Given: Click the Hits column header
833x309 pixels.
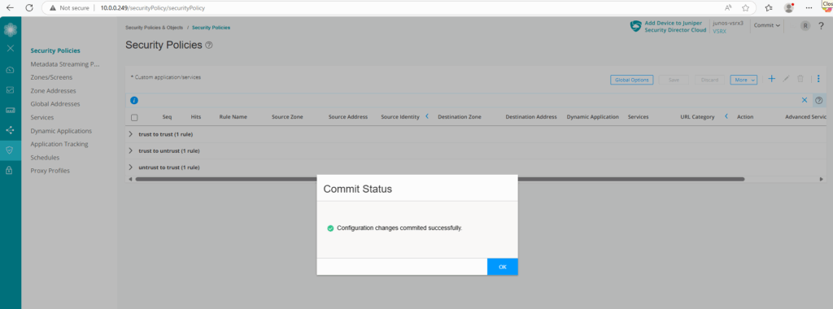Looking at the screenshot, I should point(195,117).
